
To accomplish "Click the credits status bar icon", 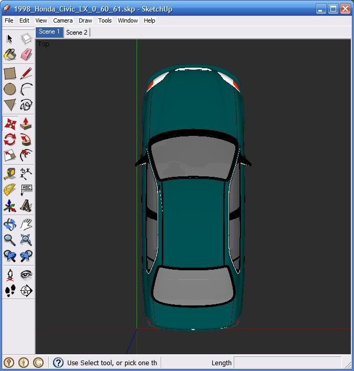I will point(24,363).
